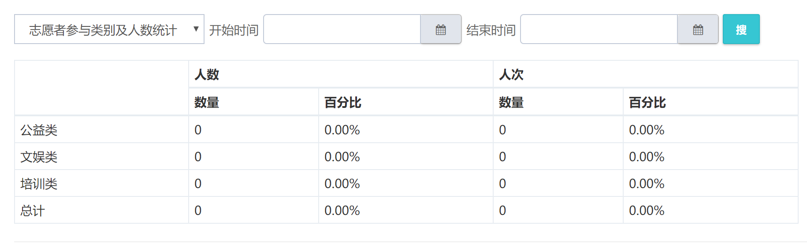Click the 培训类 row label

click(39, 184)
